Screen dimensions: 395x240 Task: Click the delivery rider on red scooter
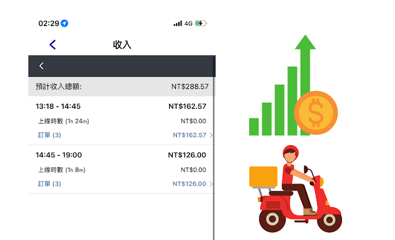point(299,189)
